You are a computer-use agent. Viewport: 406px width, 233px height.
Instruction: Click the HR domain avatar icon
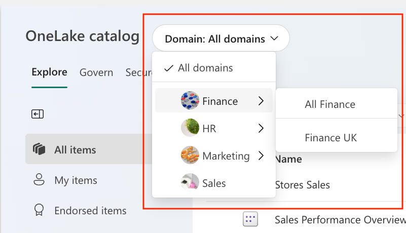pos(190,128)
